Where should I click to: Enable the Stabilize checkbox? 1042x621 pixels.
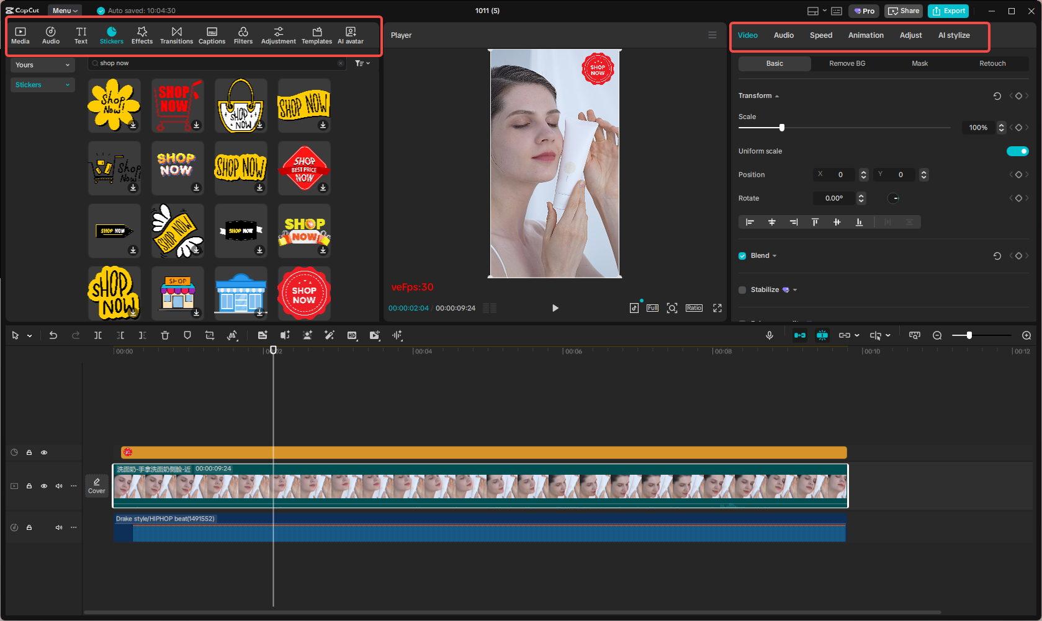(x=742, y=289)
